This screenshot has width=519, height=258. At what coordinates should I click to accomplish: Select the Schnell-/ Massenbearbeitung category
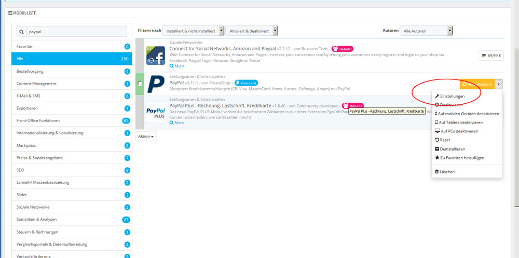(x=72, y=183)
